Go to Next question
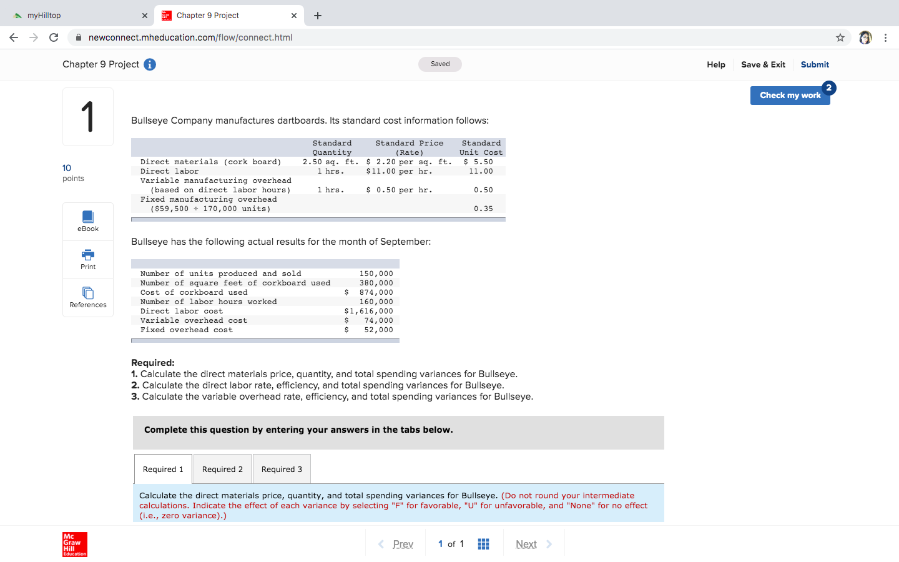This screenshot has height=562, width=899. (x=534, y=544)
